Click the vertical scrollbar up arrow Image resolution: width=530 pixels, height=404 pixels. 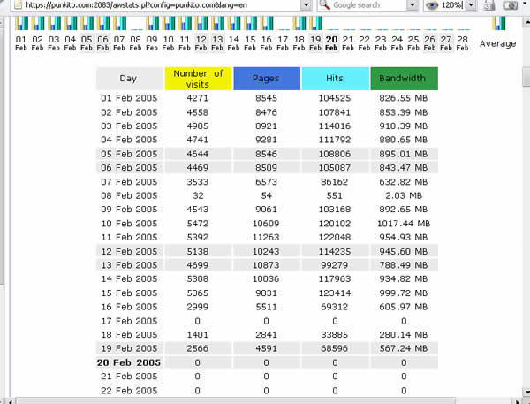tap(526, 22)
